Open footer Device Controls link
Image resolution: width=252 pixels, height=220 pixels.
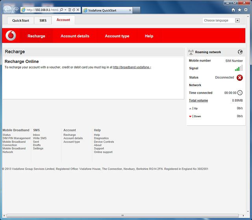104,142
